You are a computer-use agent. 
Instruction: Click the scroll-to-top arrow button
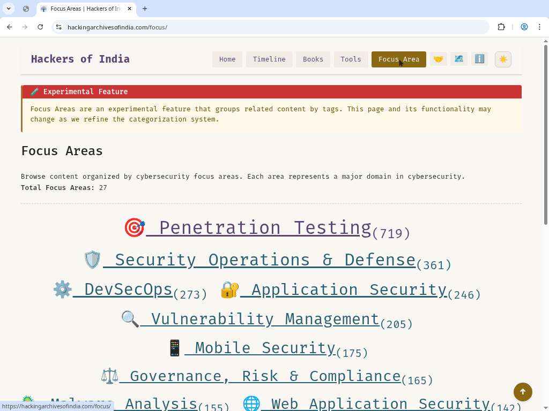pyautogui.click(x=523, y=392)
